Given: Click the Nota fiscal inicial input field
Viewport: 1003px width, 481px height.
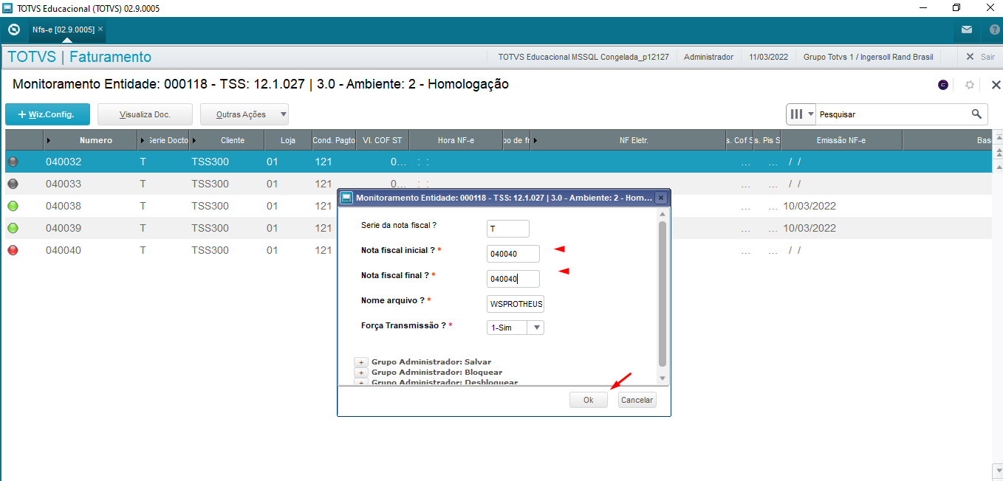Looking at the screenshot, I should [x=513, y=254].
